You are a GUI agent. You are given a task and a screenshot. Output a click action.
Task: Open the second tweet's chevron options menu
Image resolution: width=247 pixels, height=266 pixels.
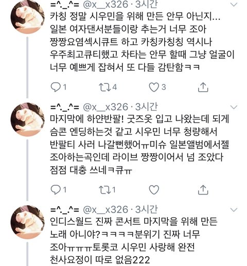234,107
